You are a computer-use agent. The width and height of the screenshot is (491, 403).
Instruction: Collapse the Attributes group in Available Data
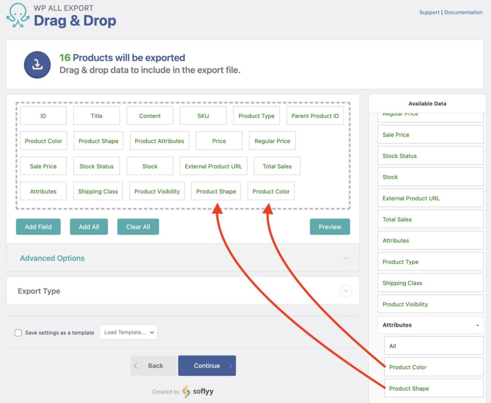tap(477, 325)
